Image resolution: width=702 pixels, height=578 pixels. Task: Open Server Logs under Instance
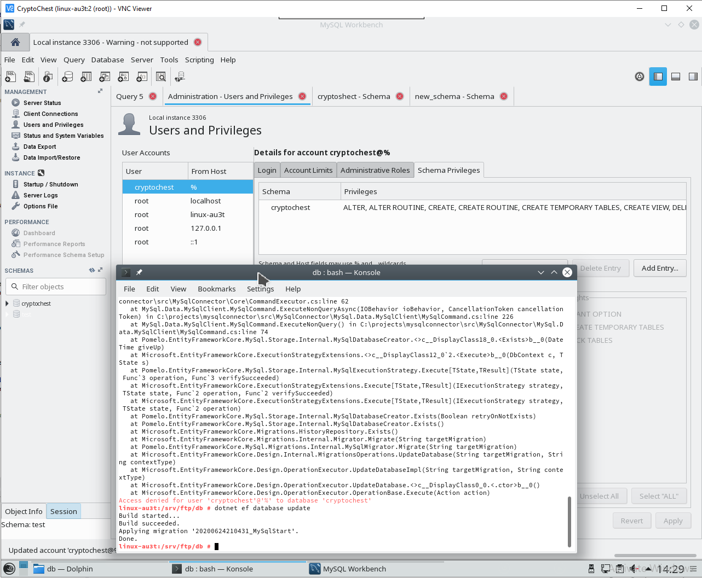coord(41,195)
